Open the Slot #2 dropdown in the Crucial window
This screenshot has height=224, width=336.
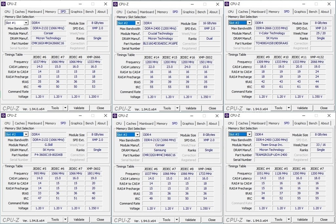tap(138, 23)
